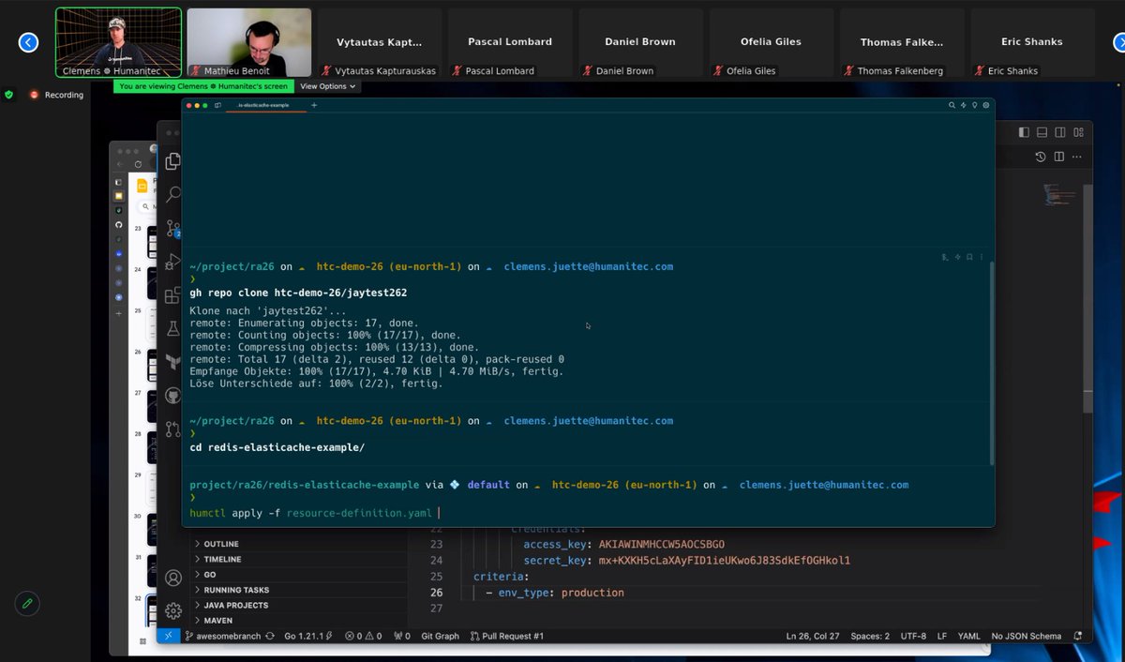Select Daniel Brown participant tile
The width and height of the screenshot is (1125, 662).
640,42
